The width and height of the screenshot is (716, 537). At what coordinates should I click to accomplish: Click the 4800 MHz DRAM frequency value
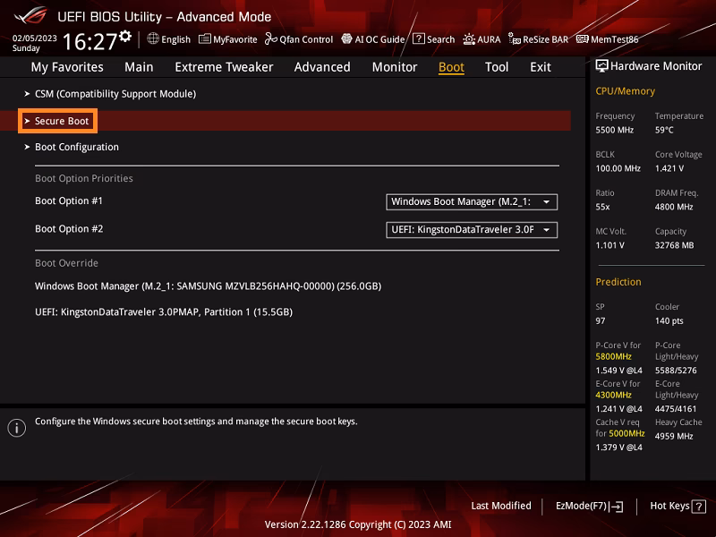tap(674, 208)
